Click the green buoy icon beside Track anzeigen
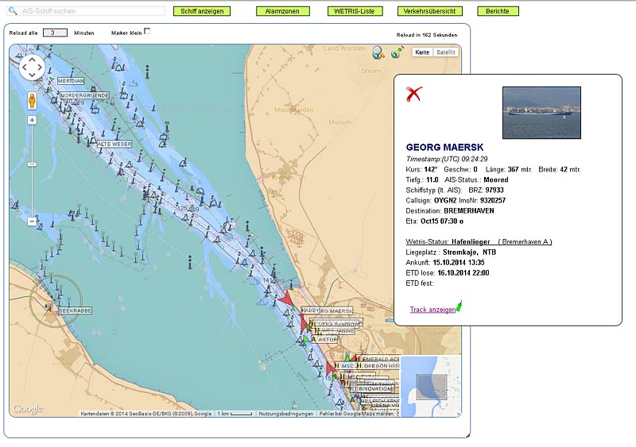This screenshot has height=447, width=636. click(x=460, y=306)
